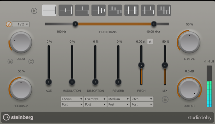Toggle the st pitch unit button
Screen dimensions: 215x124
pyautogui.click(x=150, y=42)
